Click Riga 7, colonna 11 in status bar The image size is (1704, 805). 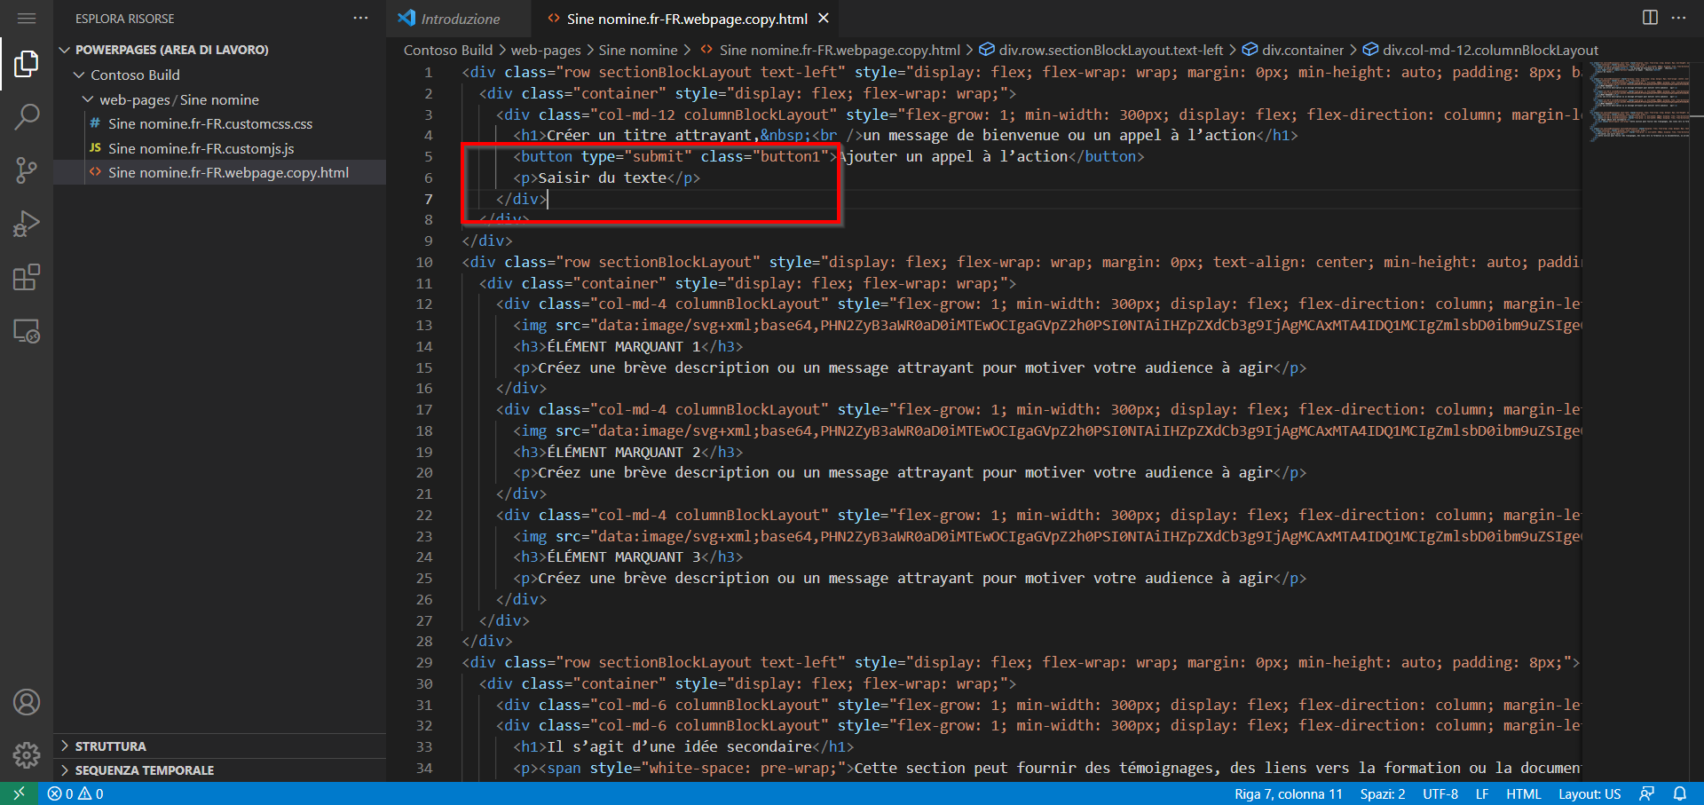pos(1288,793)
